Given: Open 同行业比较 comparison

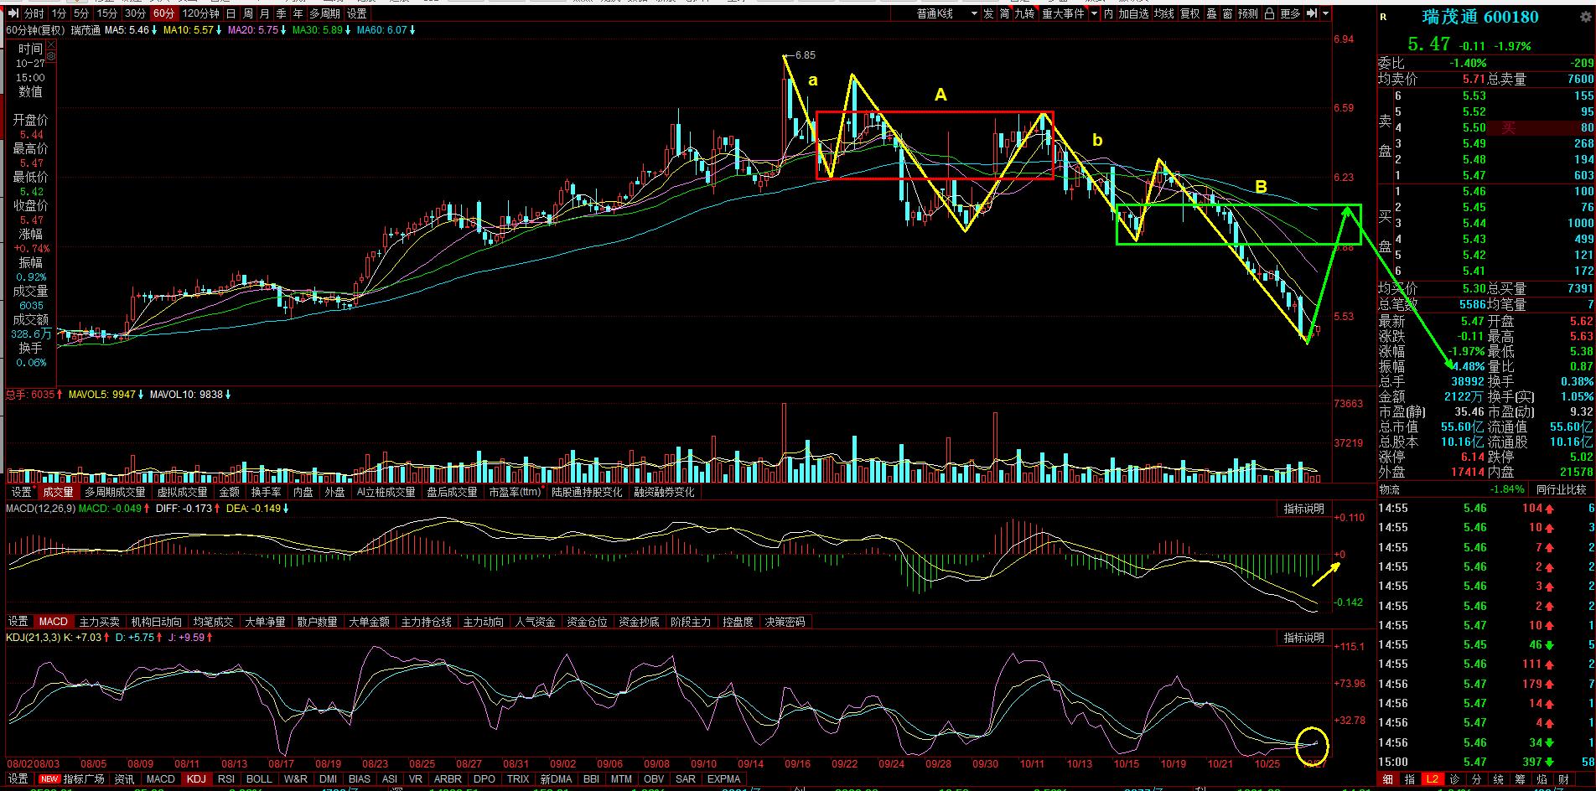Looking at the screenshot, I should point(1561,489).
